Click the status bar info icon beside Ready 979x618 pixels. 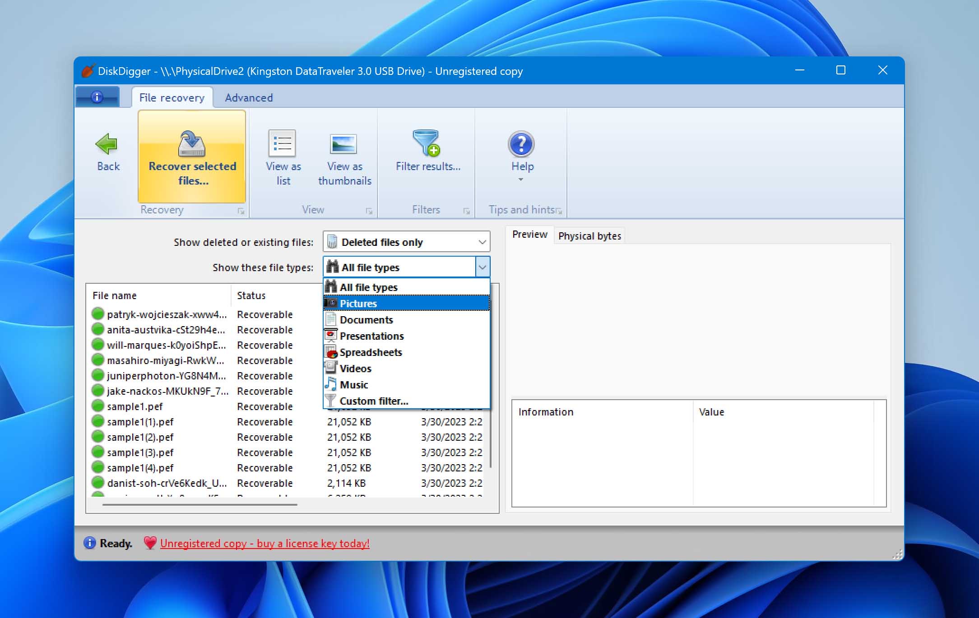(90, 543)
